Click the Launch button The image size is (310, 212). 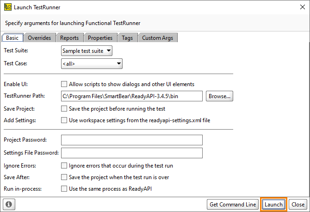pos(273,204)
